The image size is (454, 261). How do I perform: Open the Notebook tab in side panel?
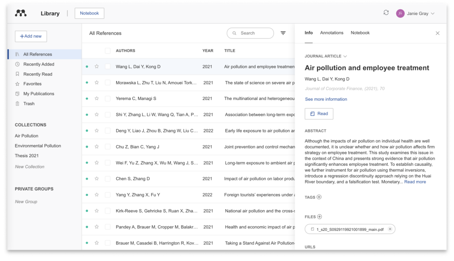pyautogui.click(x=360, y=33)
